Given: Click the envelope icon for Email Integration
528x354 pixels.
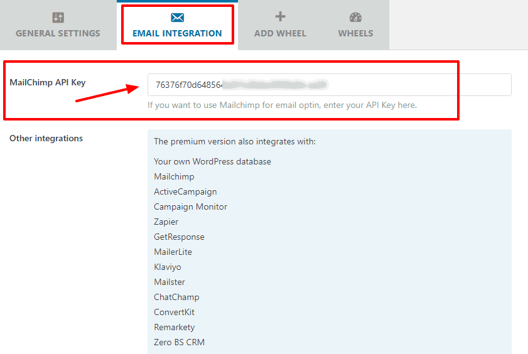Looking at the screenshot, I should 177,18.
